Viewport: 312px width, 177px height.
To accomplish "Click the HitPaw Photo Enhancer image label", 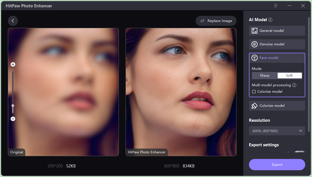I will pyautogui.click(x=147, y=152).
